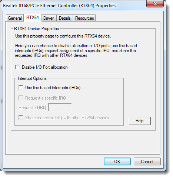This screenshot has height=178, width=173.
Task: Click the RTX64 Device Properties group heading
Action: tap(36, 29)
